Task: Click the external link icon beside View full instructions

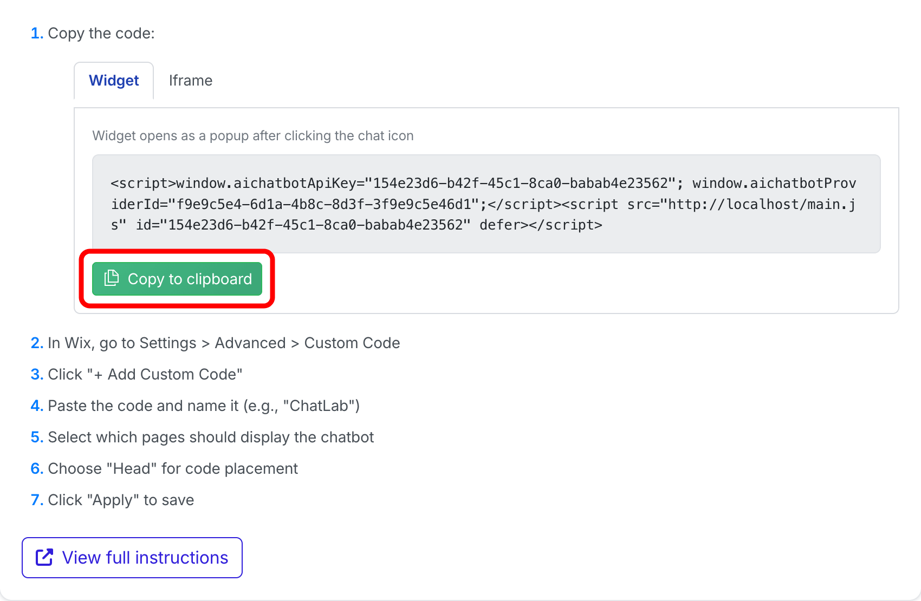Action: pos(44,558)
